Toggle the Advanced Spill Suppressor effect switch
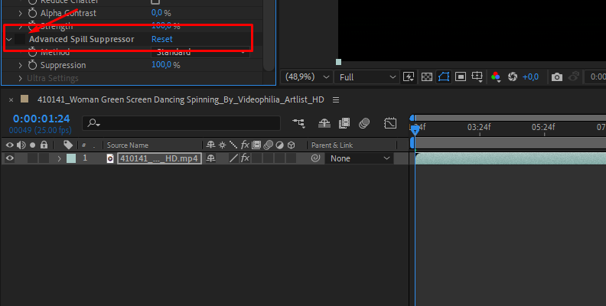This screenshot has width=606, height=306. tap(20, 39)
